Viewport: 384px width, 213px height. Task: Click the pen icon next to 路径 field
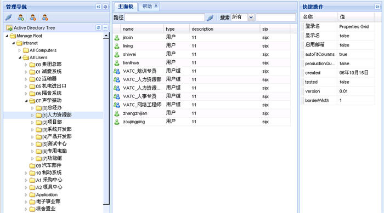click(x=210, y=18)
